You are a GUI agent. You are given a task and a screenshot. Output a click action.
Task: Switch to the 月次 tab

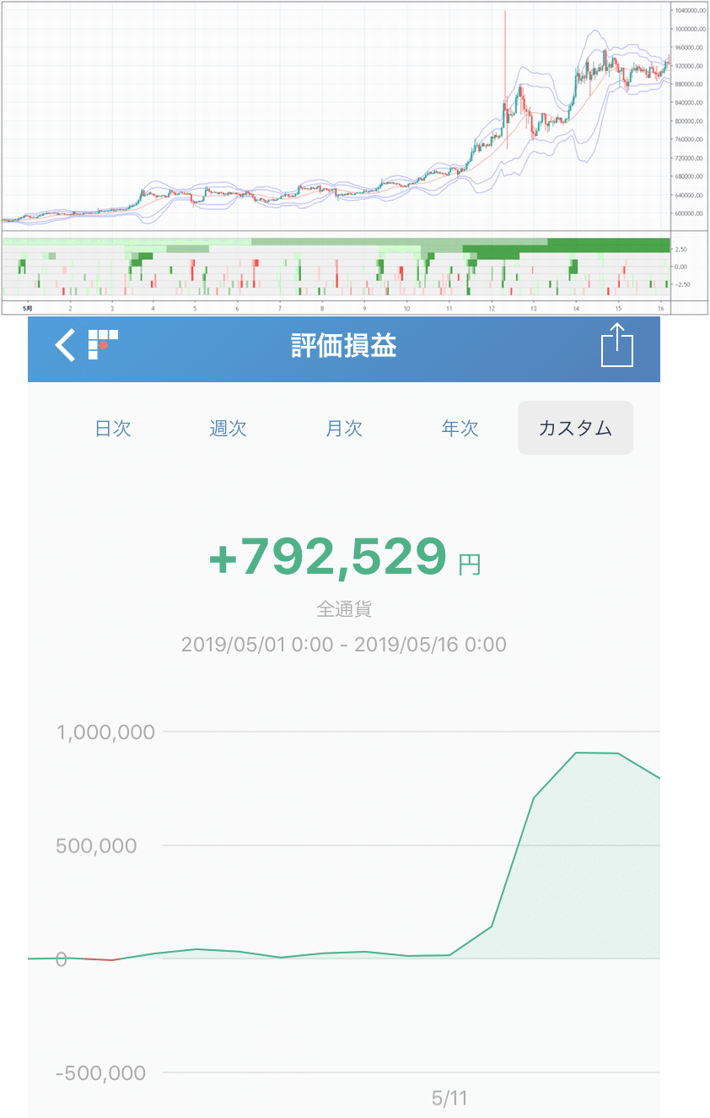click(344, 428)
